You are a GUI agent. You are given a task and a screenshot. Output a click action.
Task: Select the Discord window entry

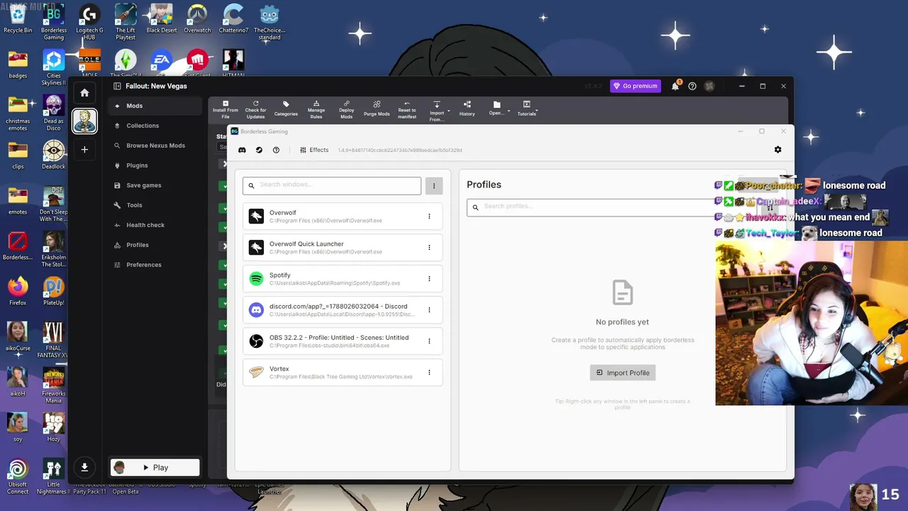(x=343, y=310)
